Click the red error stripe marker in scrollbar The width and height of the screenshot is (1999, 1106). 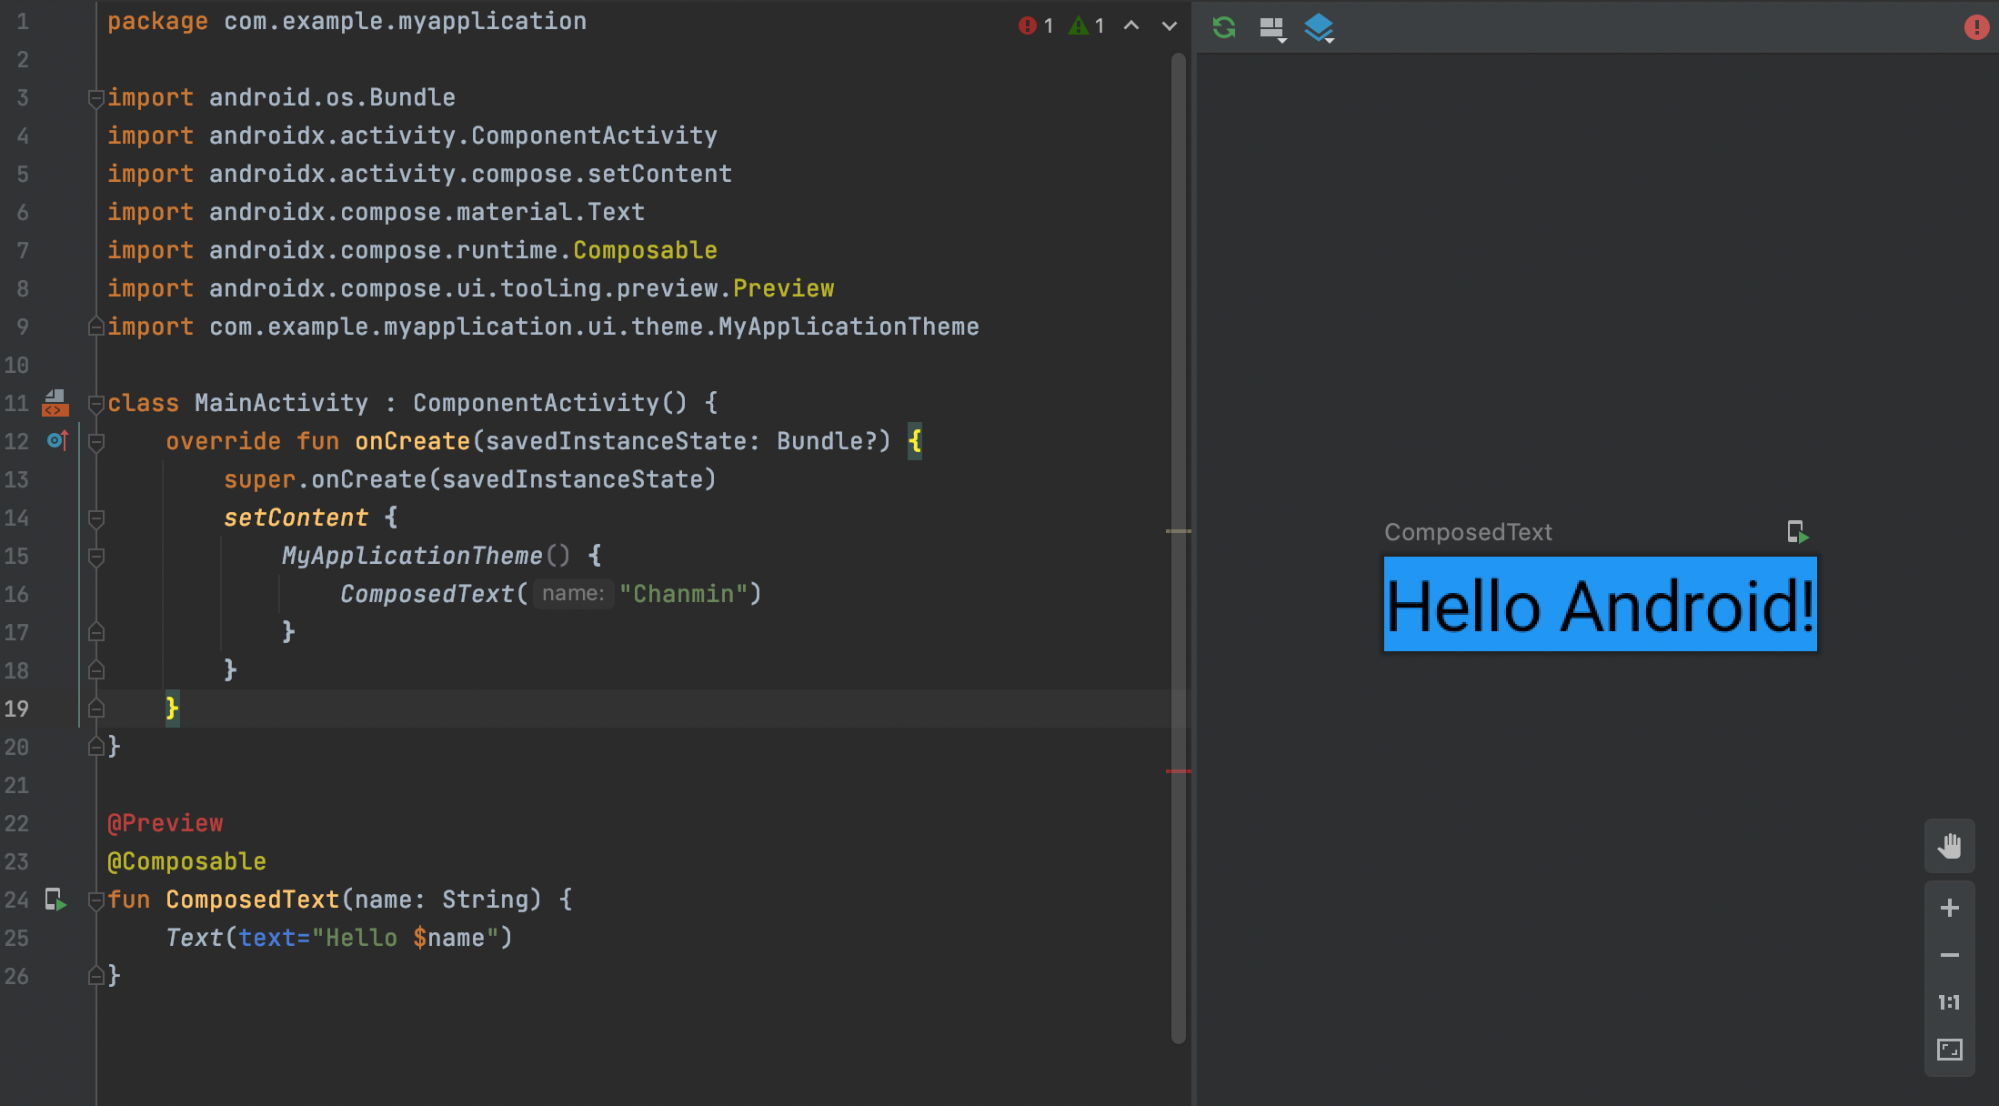coord(1178,771)
